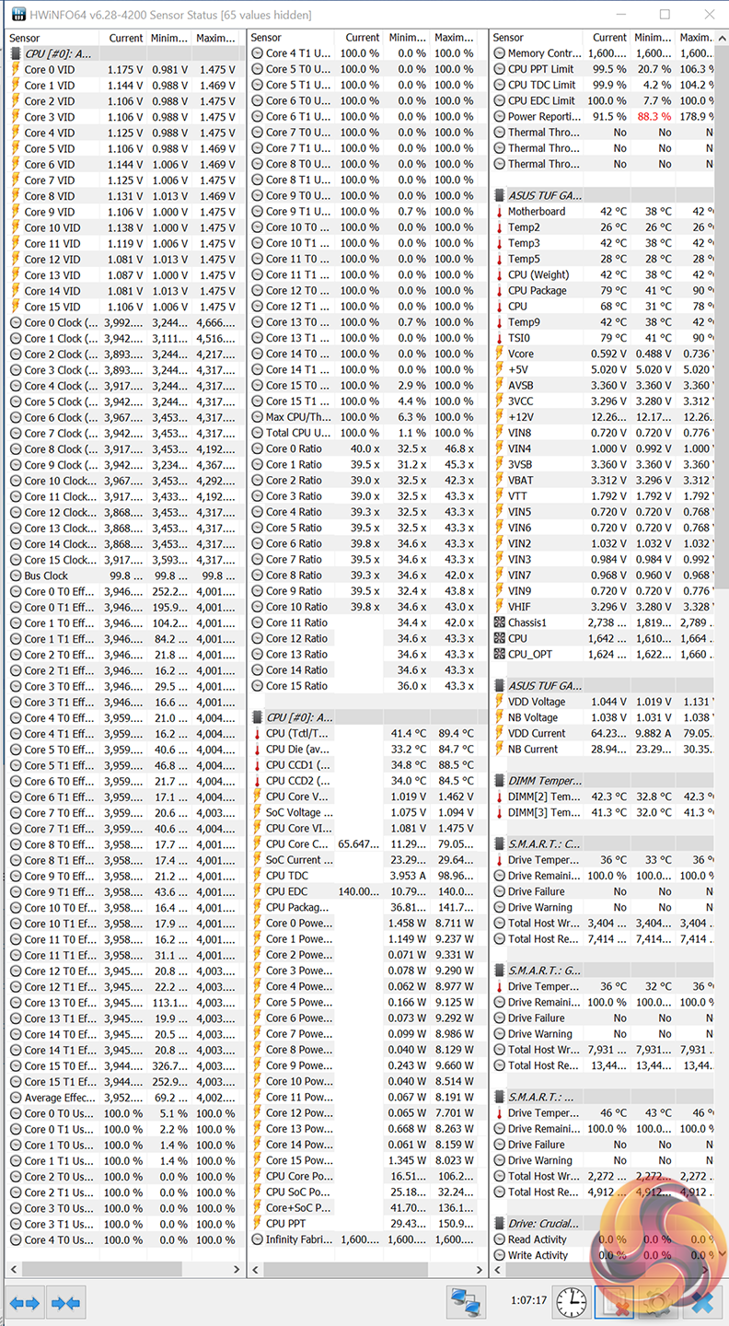The width and height of the screenshot is (729, 1326).
Task: Click the fan icon beside CPU_OPT
Action: pos(500,654)
